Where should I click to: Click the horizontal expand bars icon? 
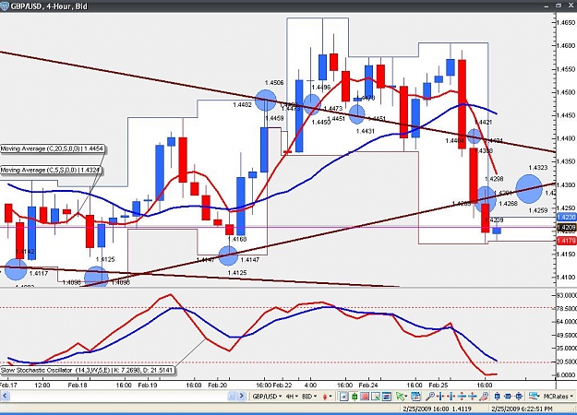pyautogui.click(x=451, y=397)
